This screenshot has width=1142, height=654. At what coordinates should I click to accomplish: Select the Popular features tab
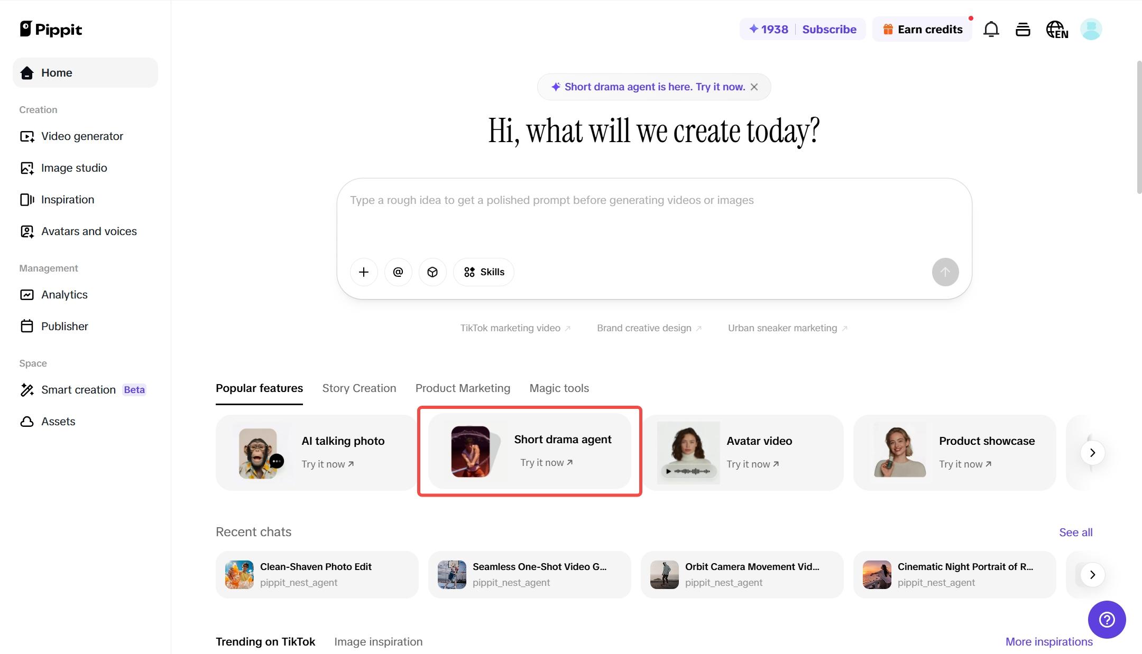259,388
